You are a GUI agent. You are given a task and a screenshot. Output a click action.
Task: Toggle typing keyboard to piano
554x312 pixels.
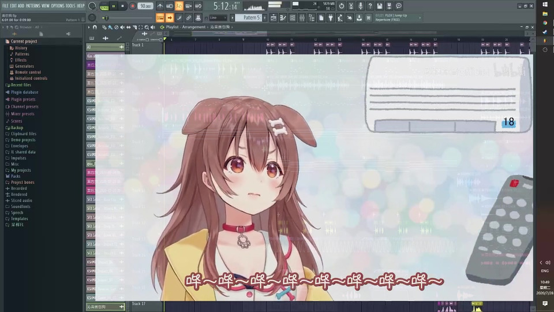[x=160, y=18]
